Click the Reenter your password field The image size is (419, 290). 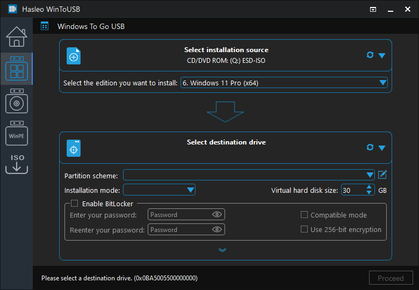tap(186, 229)
